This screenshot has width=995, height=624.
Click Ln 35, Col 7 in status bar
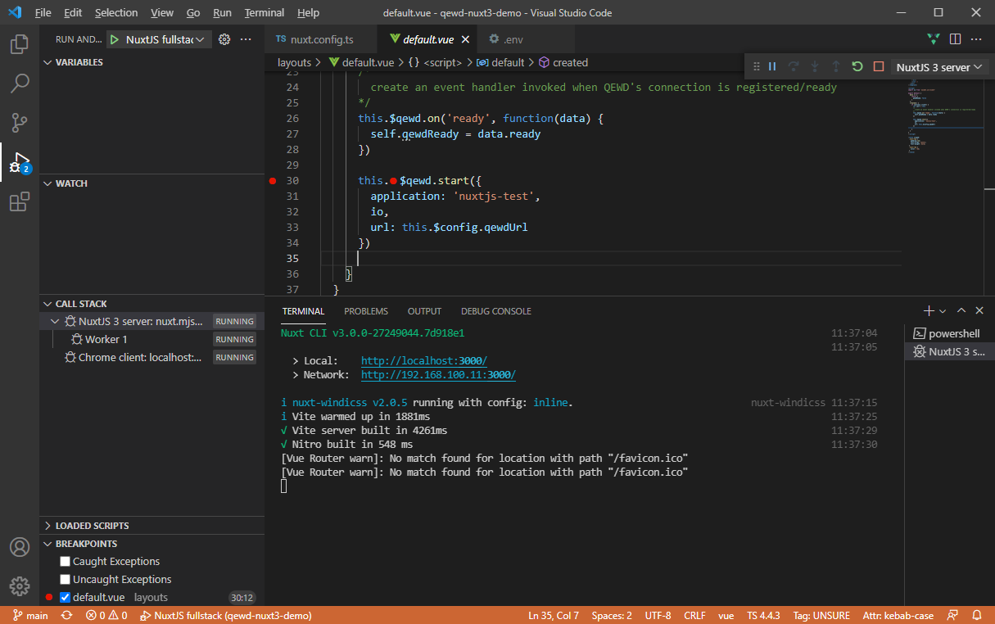(x=554, y=615)
